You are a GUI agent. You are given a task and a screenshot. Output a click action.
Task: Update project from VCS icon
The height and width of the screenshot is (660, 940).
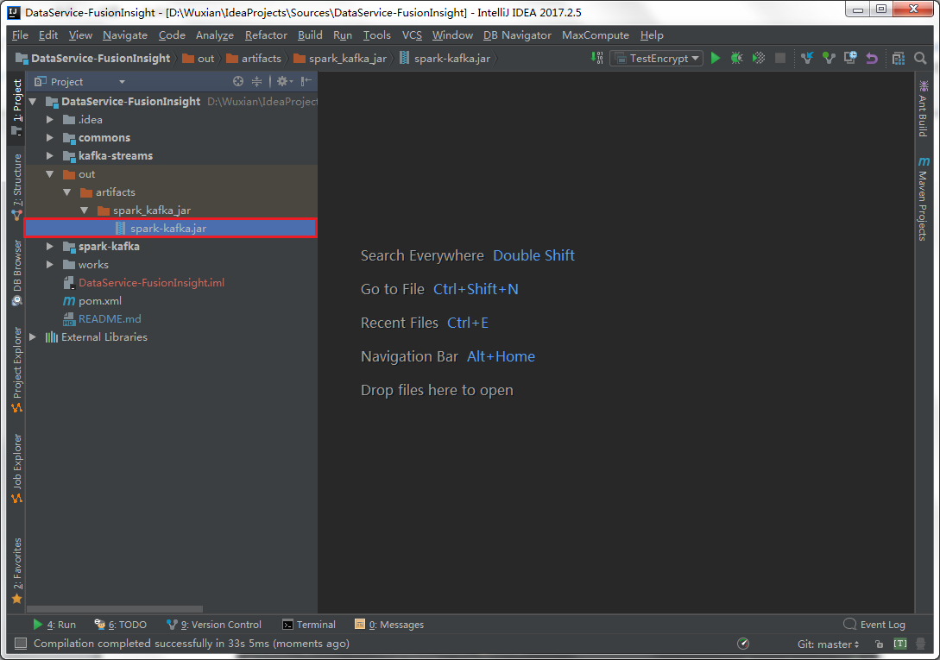(x=807, y=58)
